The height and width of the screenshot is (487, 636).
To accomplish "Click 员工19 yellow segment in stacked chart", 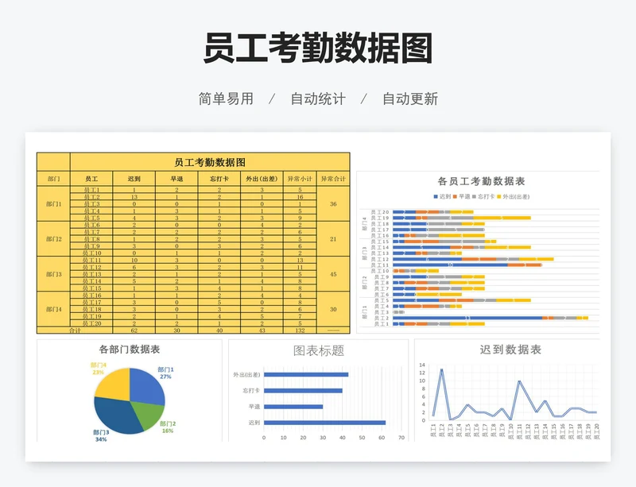I will 502,218.
